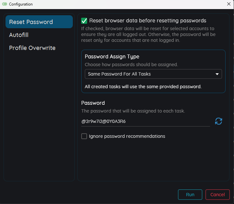Click the Password section heading

pos(93,103)
